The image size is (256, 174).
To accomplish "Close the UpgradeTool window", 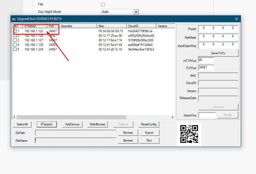I will (236, 19).
